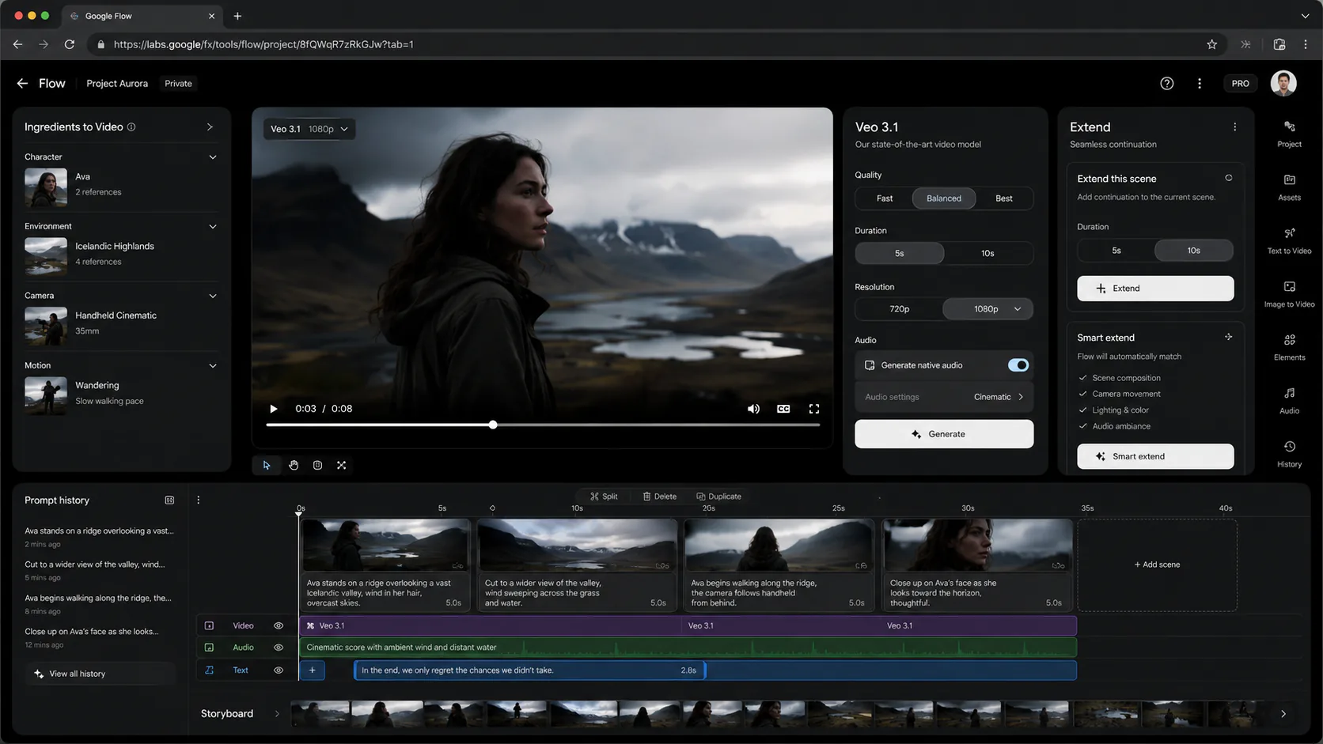Image resolution: width=1323 pixels, height=744 pixels.
Task: Select the Close up on Ava's face clip
Action: point(977,565)
